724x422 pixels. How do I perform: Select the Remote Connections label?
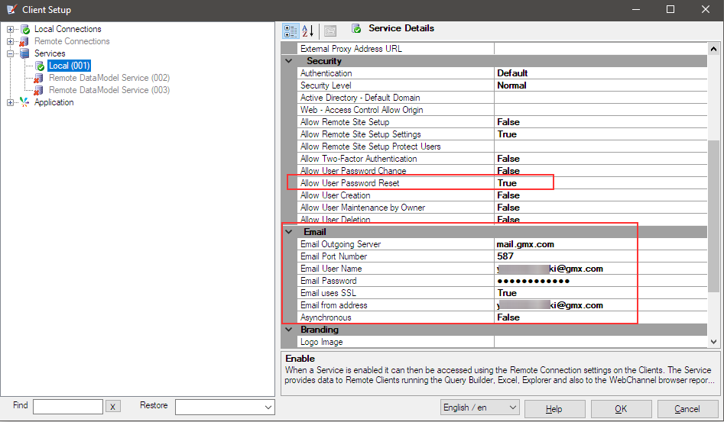(x=72, y=41)
